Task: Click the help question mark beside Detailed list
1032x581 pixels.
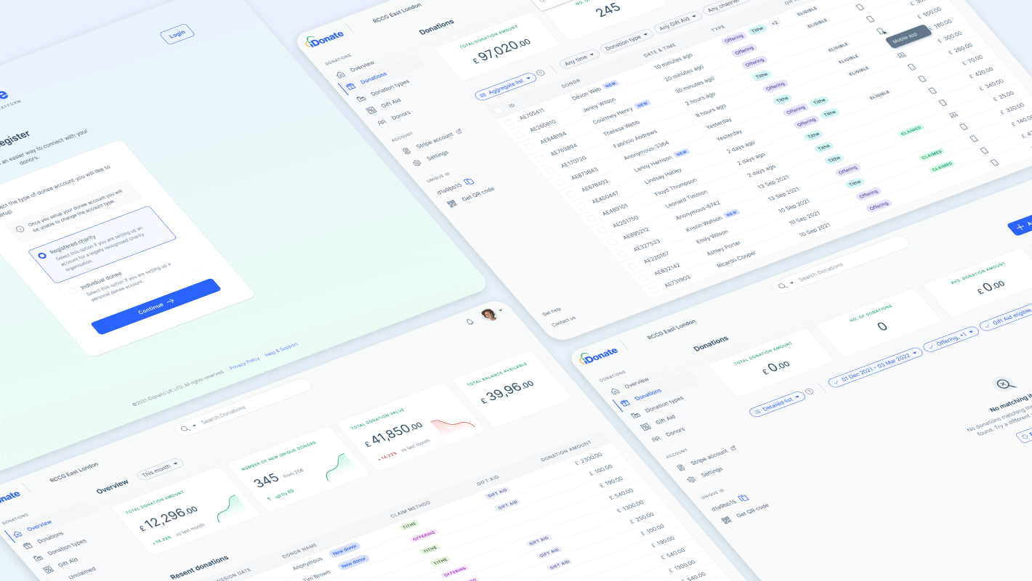Action: click(x=810, y=391)
